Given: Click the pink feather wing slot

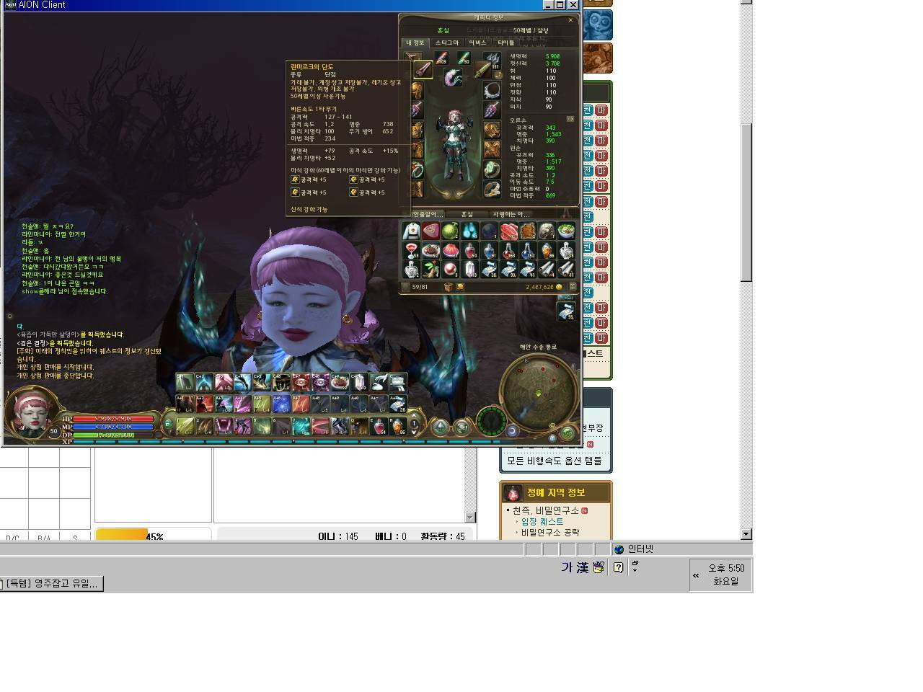Looking at the screenshot, I should [x=453, y=77].
